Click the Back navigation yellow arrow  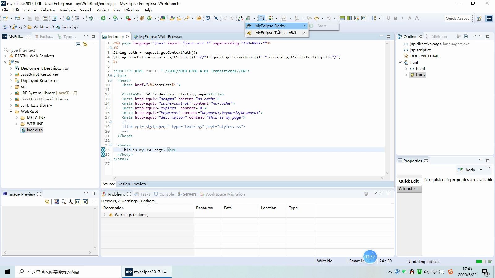coord(316,18)
